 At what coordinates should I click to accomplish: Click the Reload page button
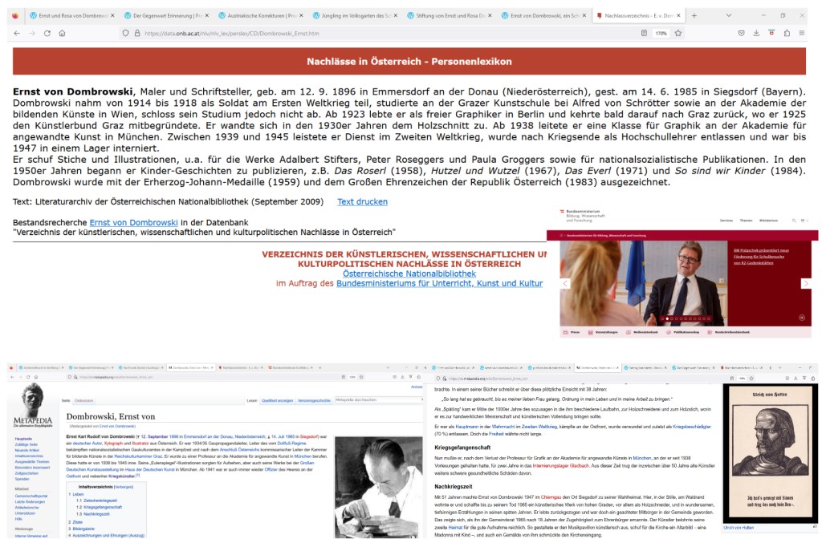(x=47, y=33)
